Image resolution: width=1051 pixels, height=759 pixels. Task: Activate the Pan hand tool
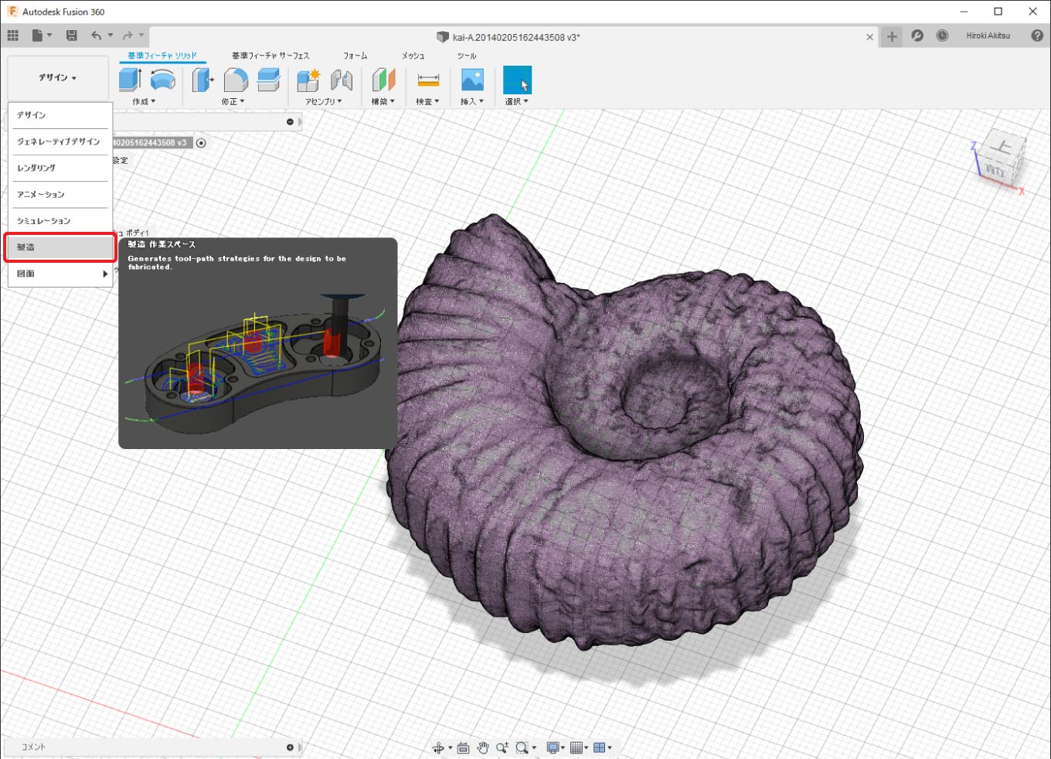tap(483, 747)
